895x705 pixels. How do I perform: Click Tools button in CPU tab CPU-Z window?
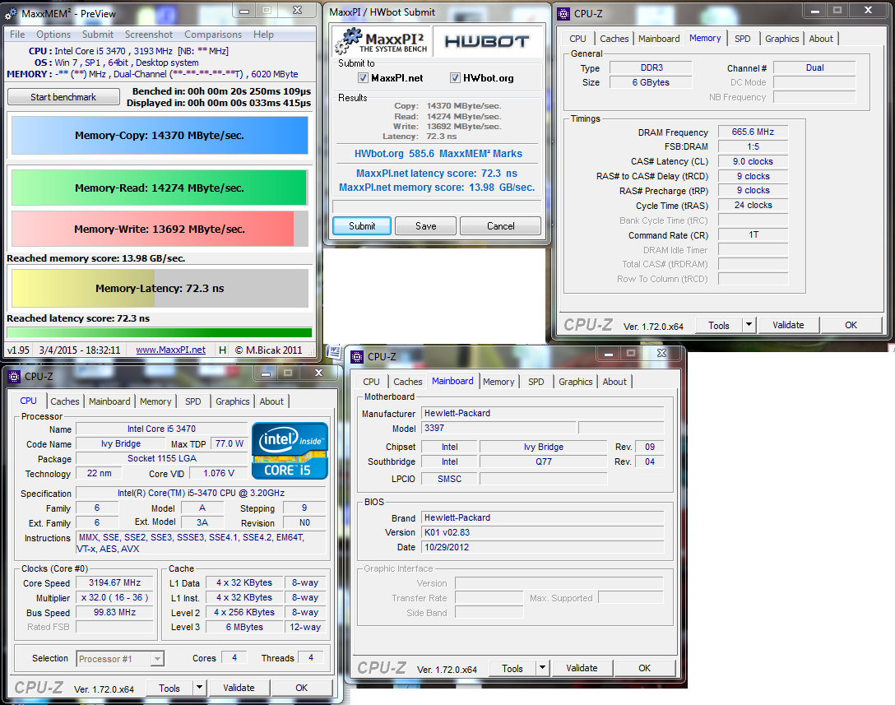(x=169, y=688)
